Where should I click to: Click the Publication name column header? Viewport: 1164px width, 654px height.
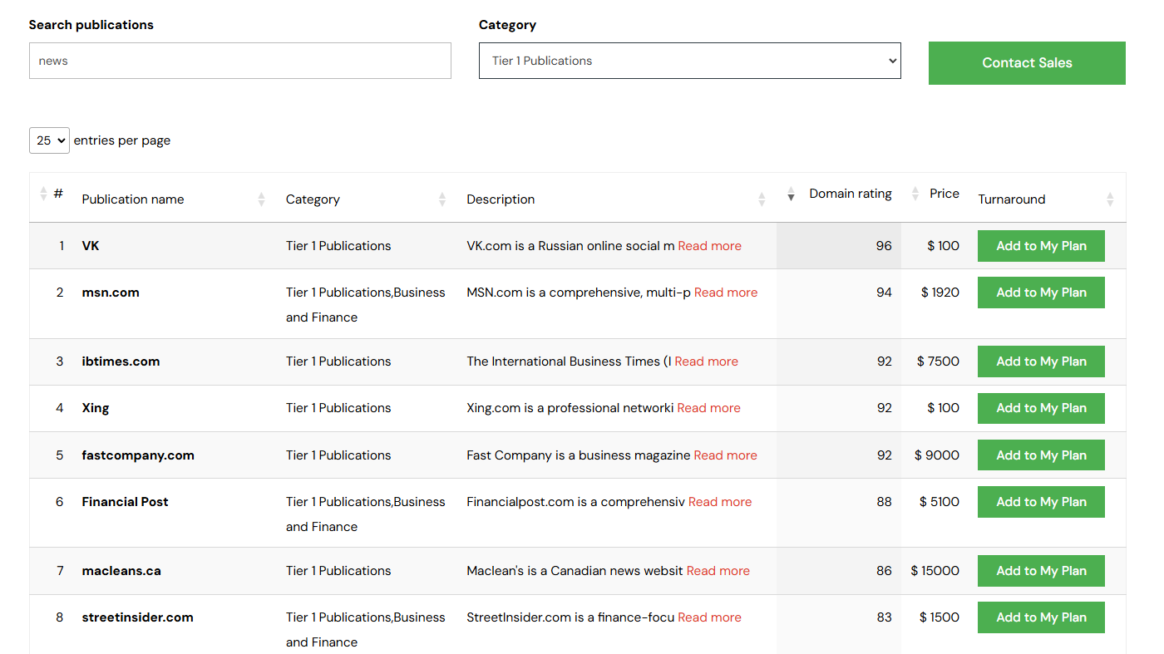pos(133,199)
